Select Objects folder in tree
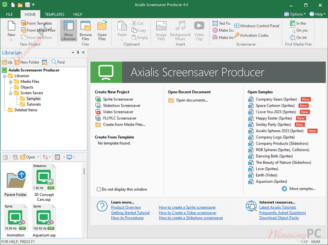 27,87
